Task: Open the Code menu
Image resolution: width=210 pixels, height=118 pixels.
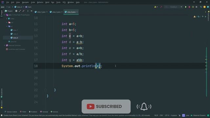Action: click(x=33, y=2)
